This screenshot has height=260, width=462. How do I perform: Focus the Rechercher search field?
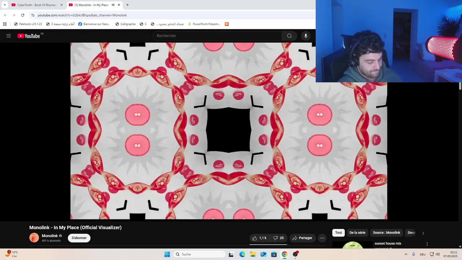pos(217,36)
